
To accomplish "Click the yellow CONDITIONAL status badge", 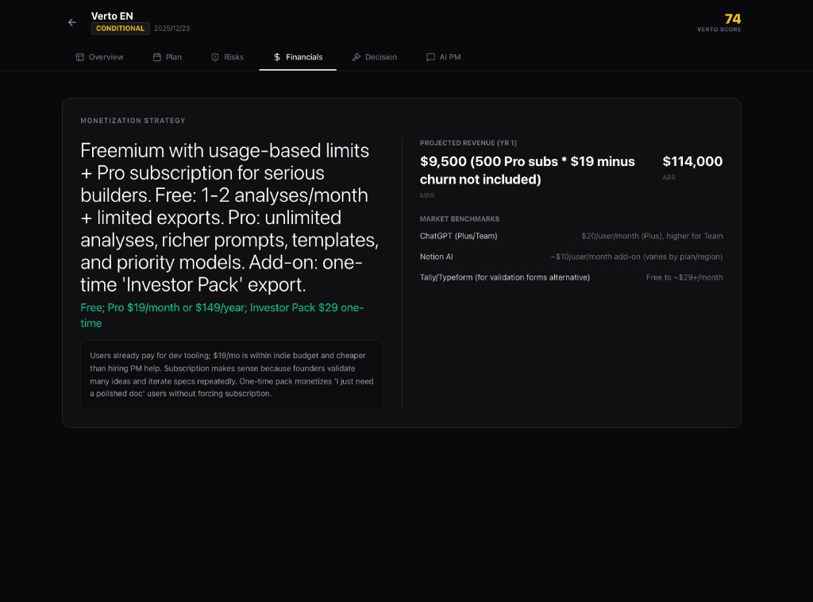I will [120, 29].
